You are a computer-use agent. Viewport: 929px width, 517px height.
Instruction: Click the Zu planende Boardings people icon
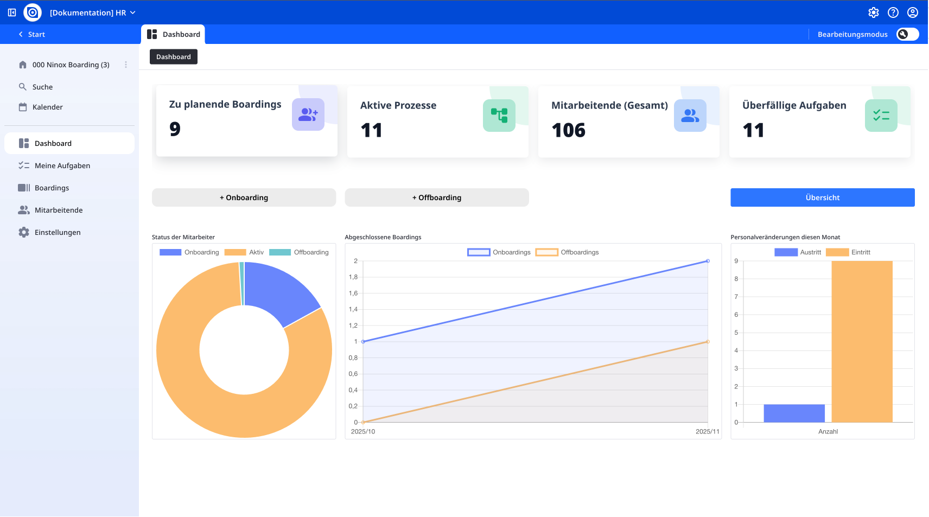(x=308, y=114)
